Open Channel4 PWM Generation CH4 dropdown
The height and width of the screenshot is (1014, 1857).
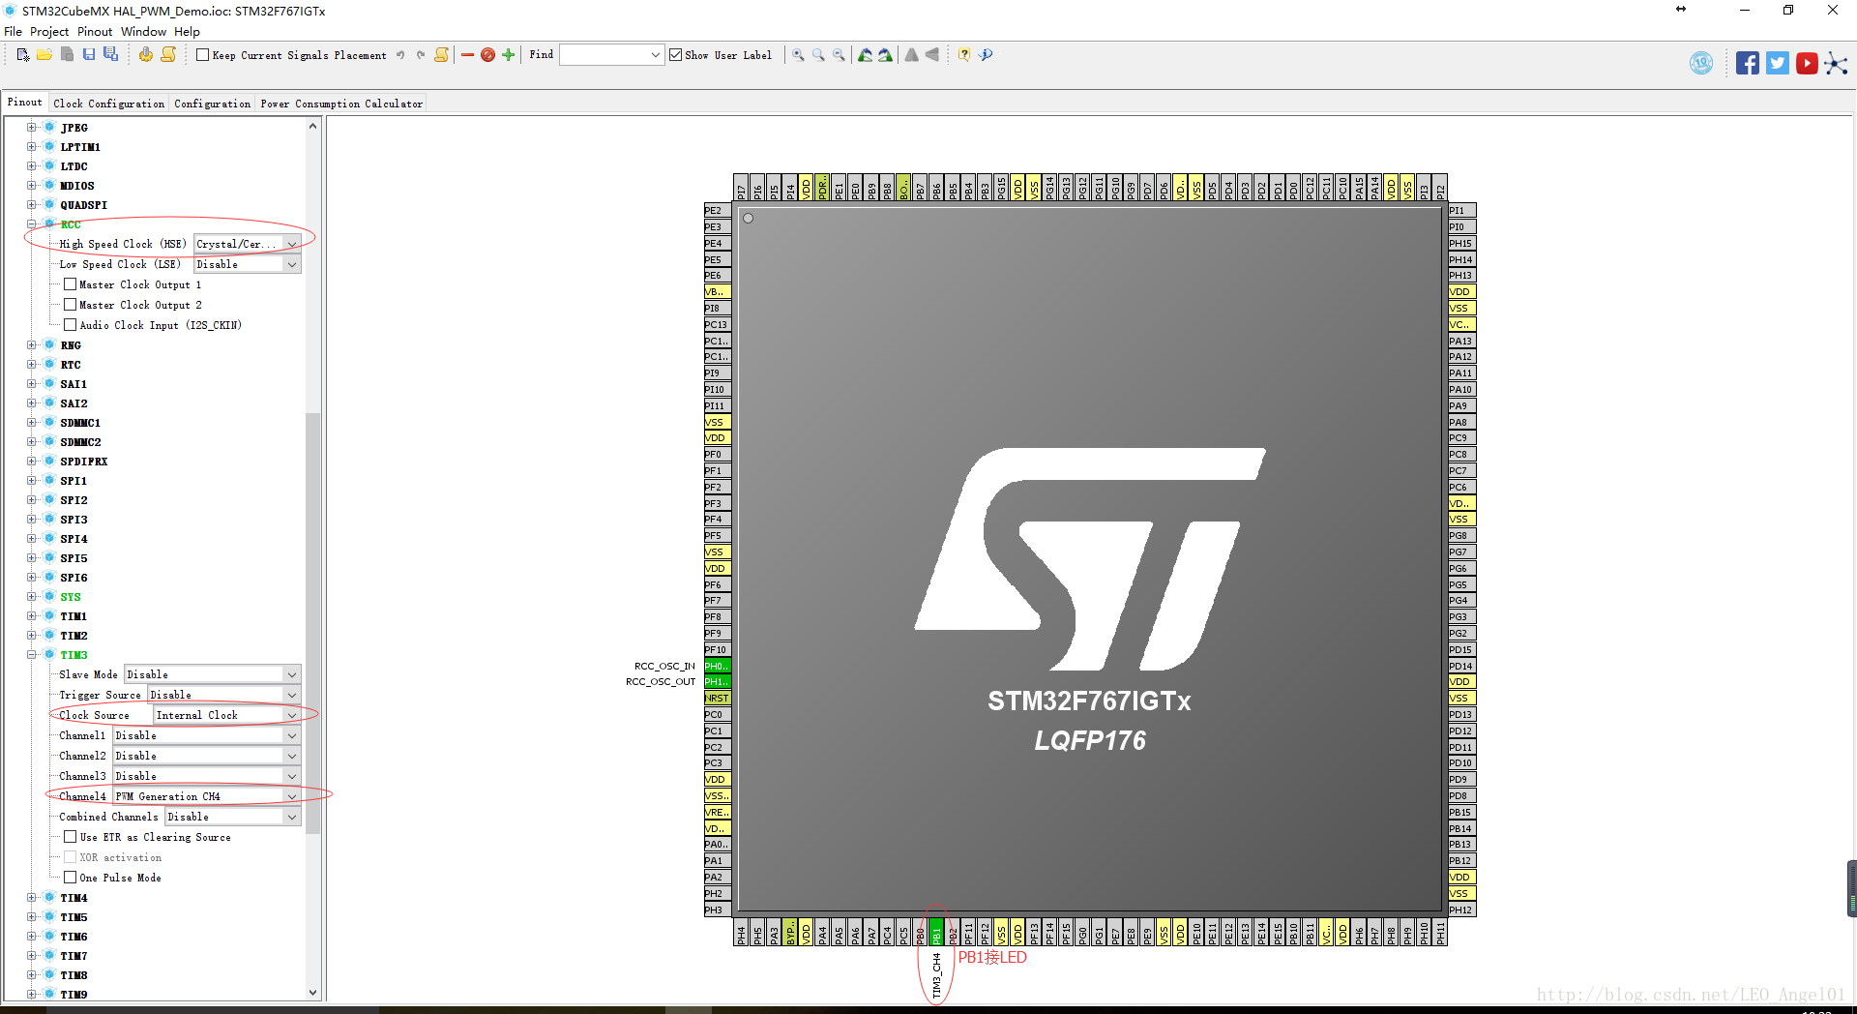(207, 796)
